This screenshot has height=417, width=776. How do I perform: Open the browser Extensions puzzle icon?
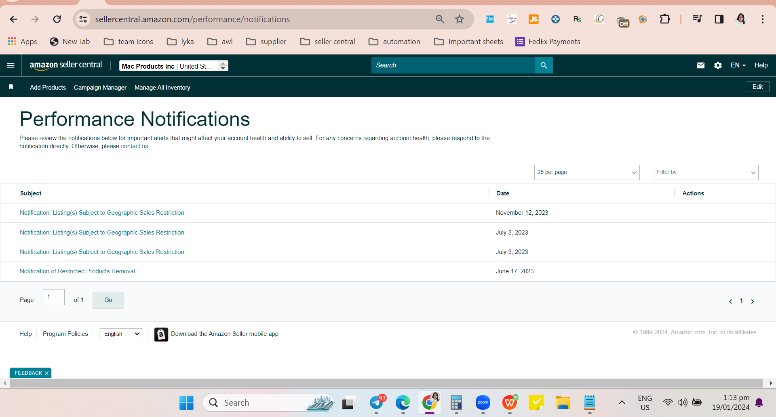[x=665, y=19]
